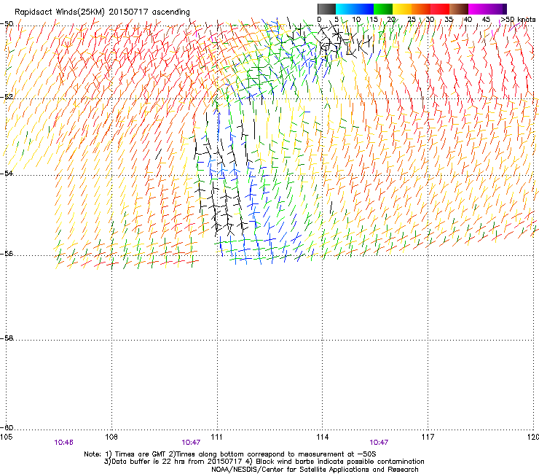
Task: Click the '25' legend tick label
Action: pyautogui.click(x=412, y=20)
